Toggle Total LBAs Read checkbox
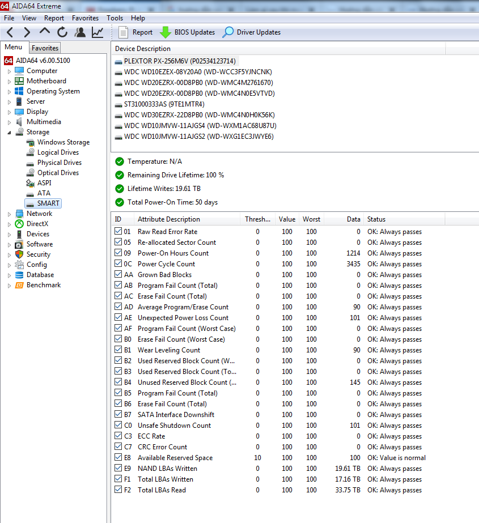Image resolution: width=479 pixels, height=523 pixels. pos(118,490)
